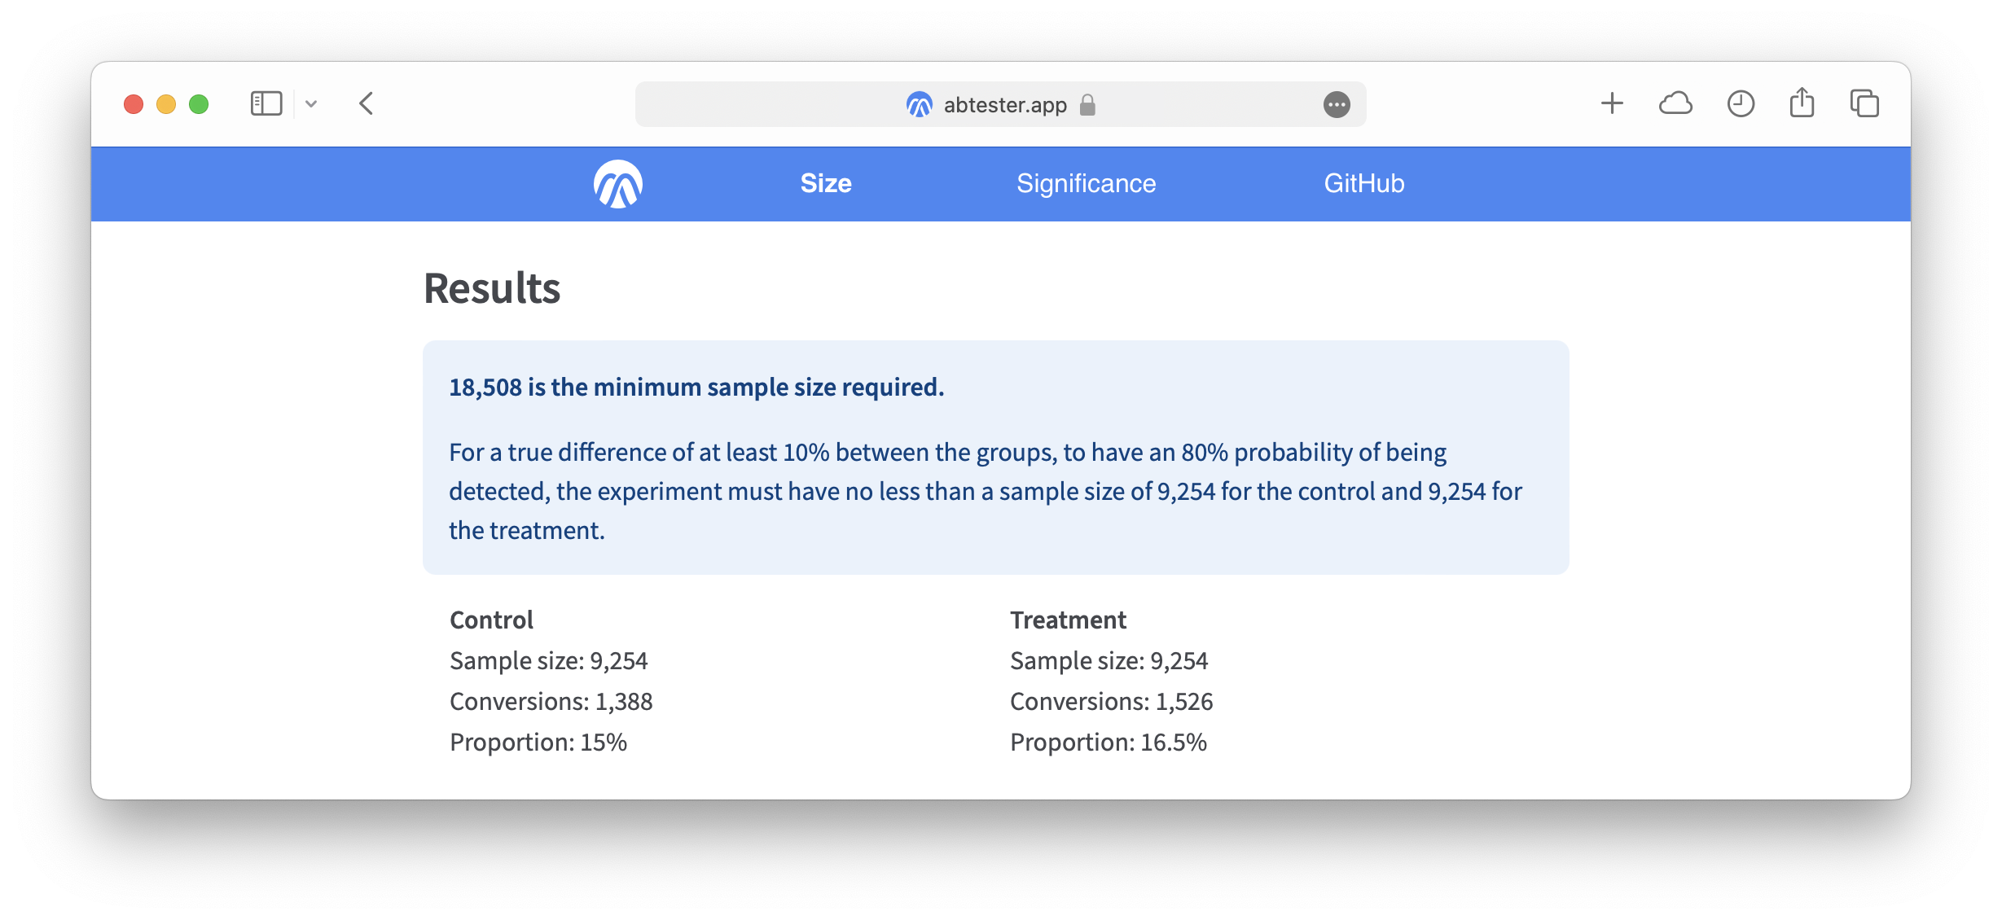
Task: Switch to the Significance tab
Action: tap(1086, 183)
